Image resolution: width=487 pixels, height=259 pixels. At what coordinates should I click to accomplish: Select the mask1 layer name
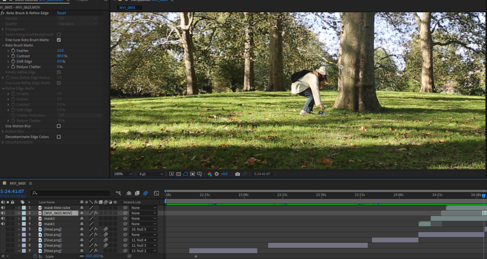click(49, 224)
